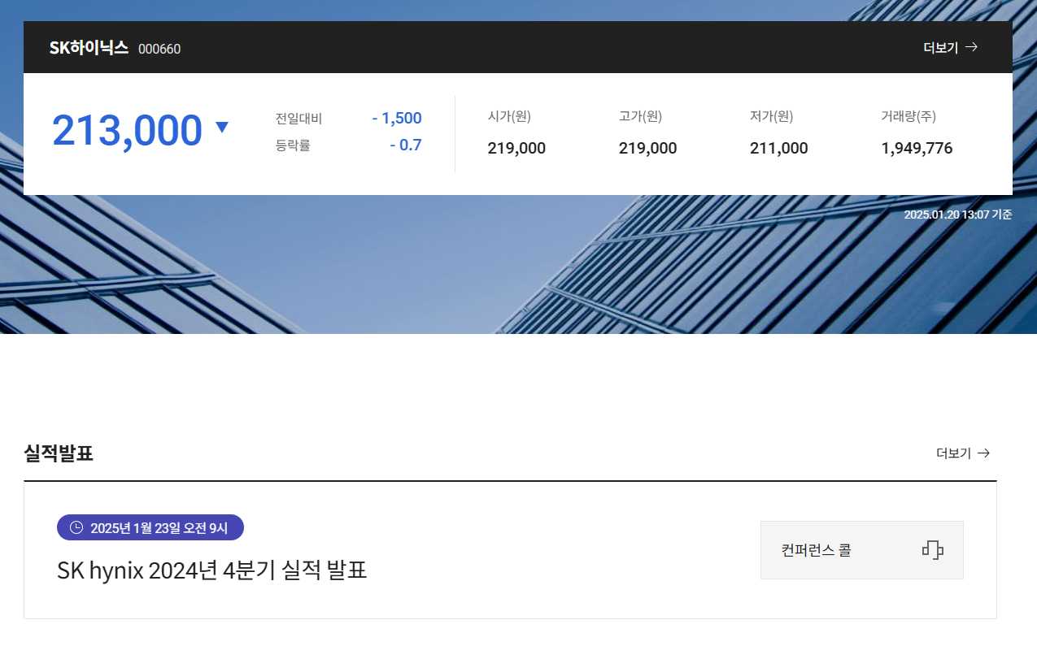This screenshot has height=646, width=1037.
Task: Click the change value - 1,500
Action: tap(397, 118)
